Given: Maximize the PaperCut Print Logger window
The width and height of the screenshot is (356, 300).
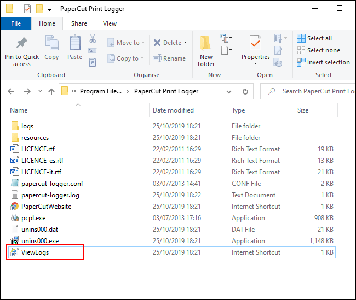Looking at the screenshot, I should (340, 8).
